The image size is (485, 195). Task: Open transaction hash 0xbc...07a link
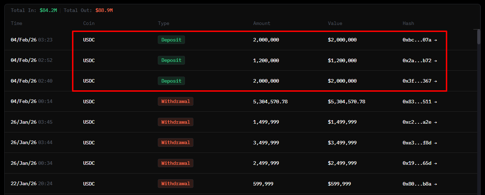pos(419,40)
